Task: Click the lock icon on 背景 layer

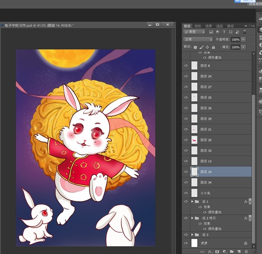Action: pyautogui.click(x=245, y=243)
